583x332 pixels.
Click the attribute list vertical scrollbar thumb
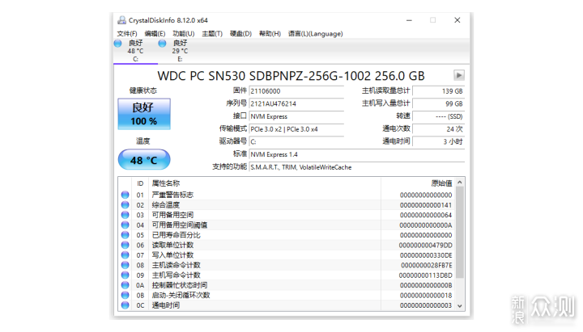click(x=460, y=232)
